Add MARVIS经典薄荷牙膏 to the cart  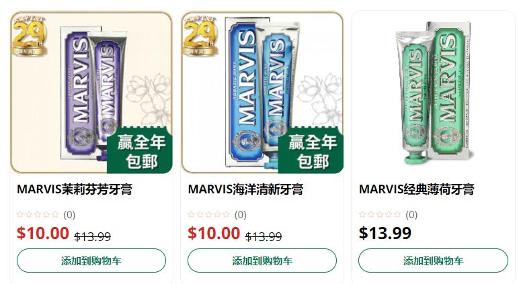point(433,261)
